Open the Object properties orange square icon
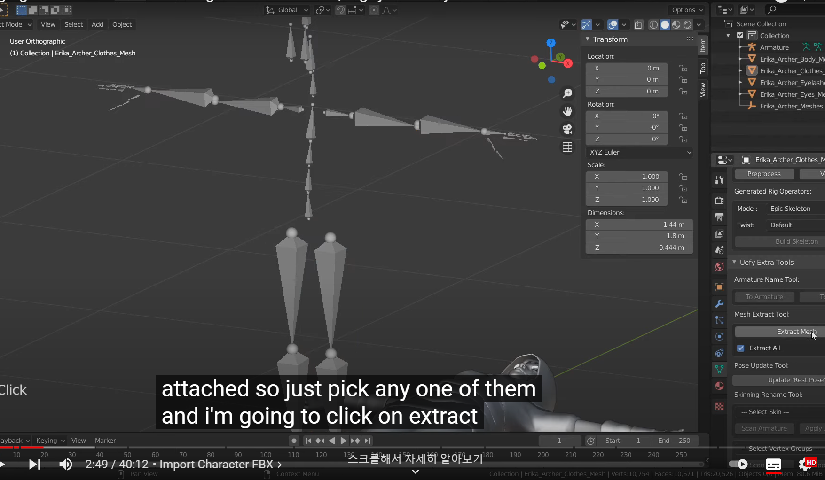The width and height of the screenshot is (825, 480). (x=719, y=287)
